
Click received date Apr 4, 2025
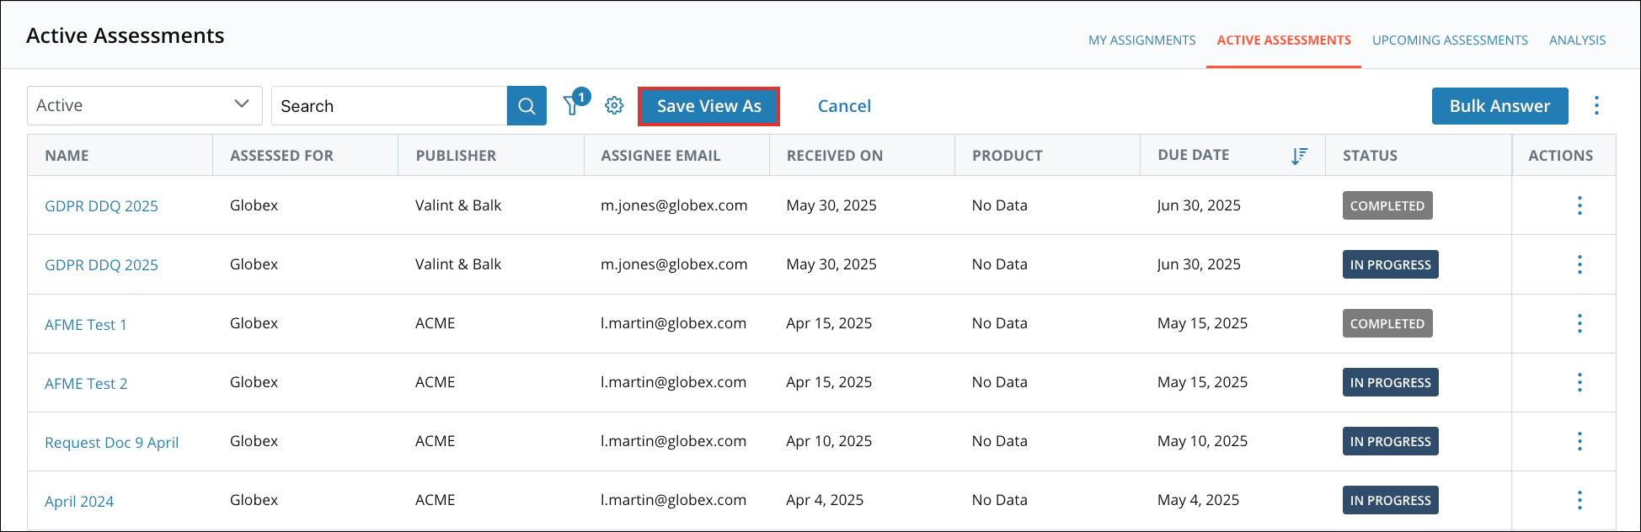pyautogui.click(x=825, y=500)
